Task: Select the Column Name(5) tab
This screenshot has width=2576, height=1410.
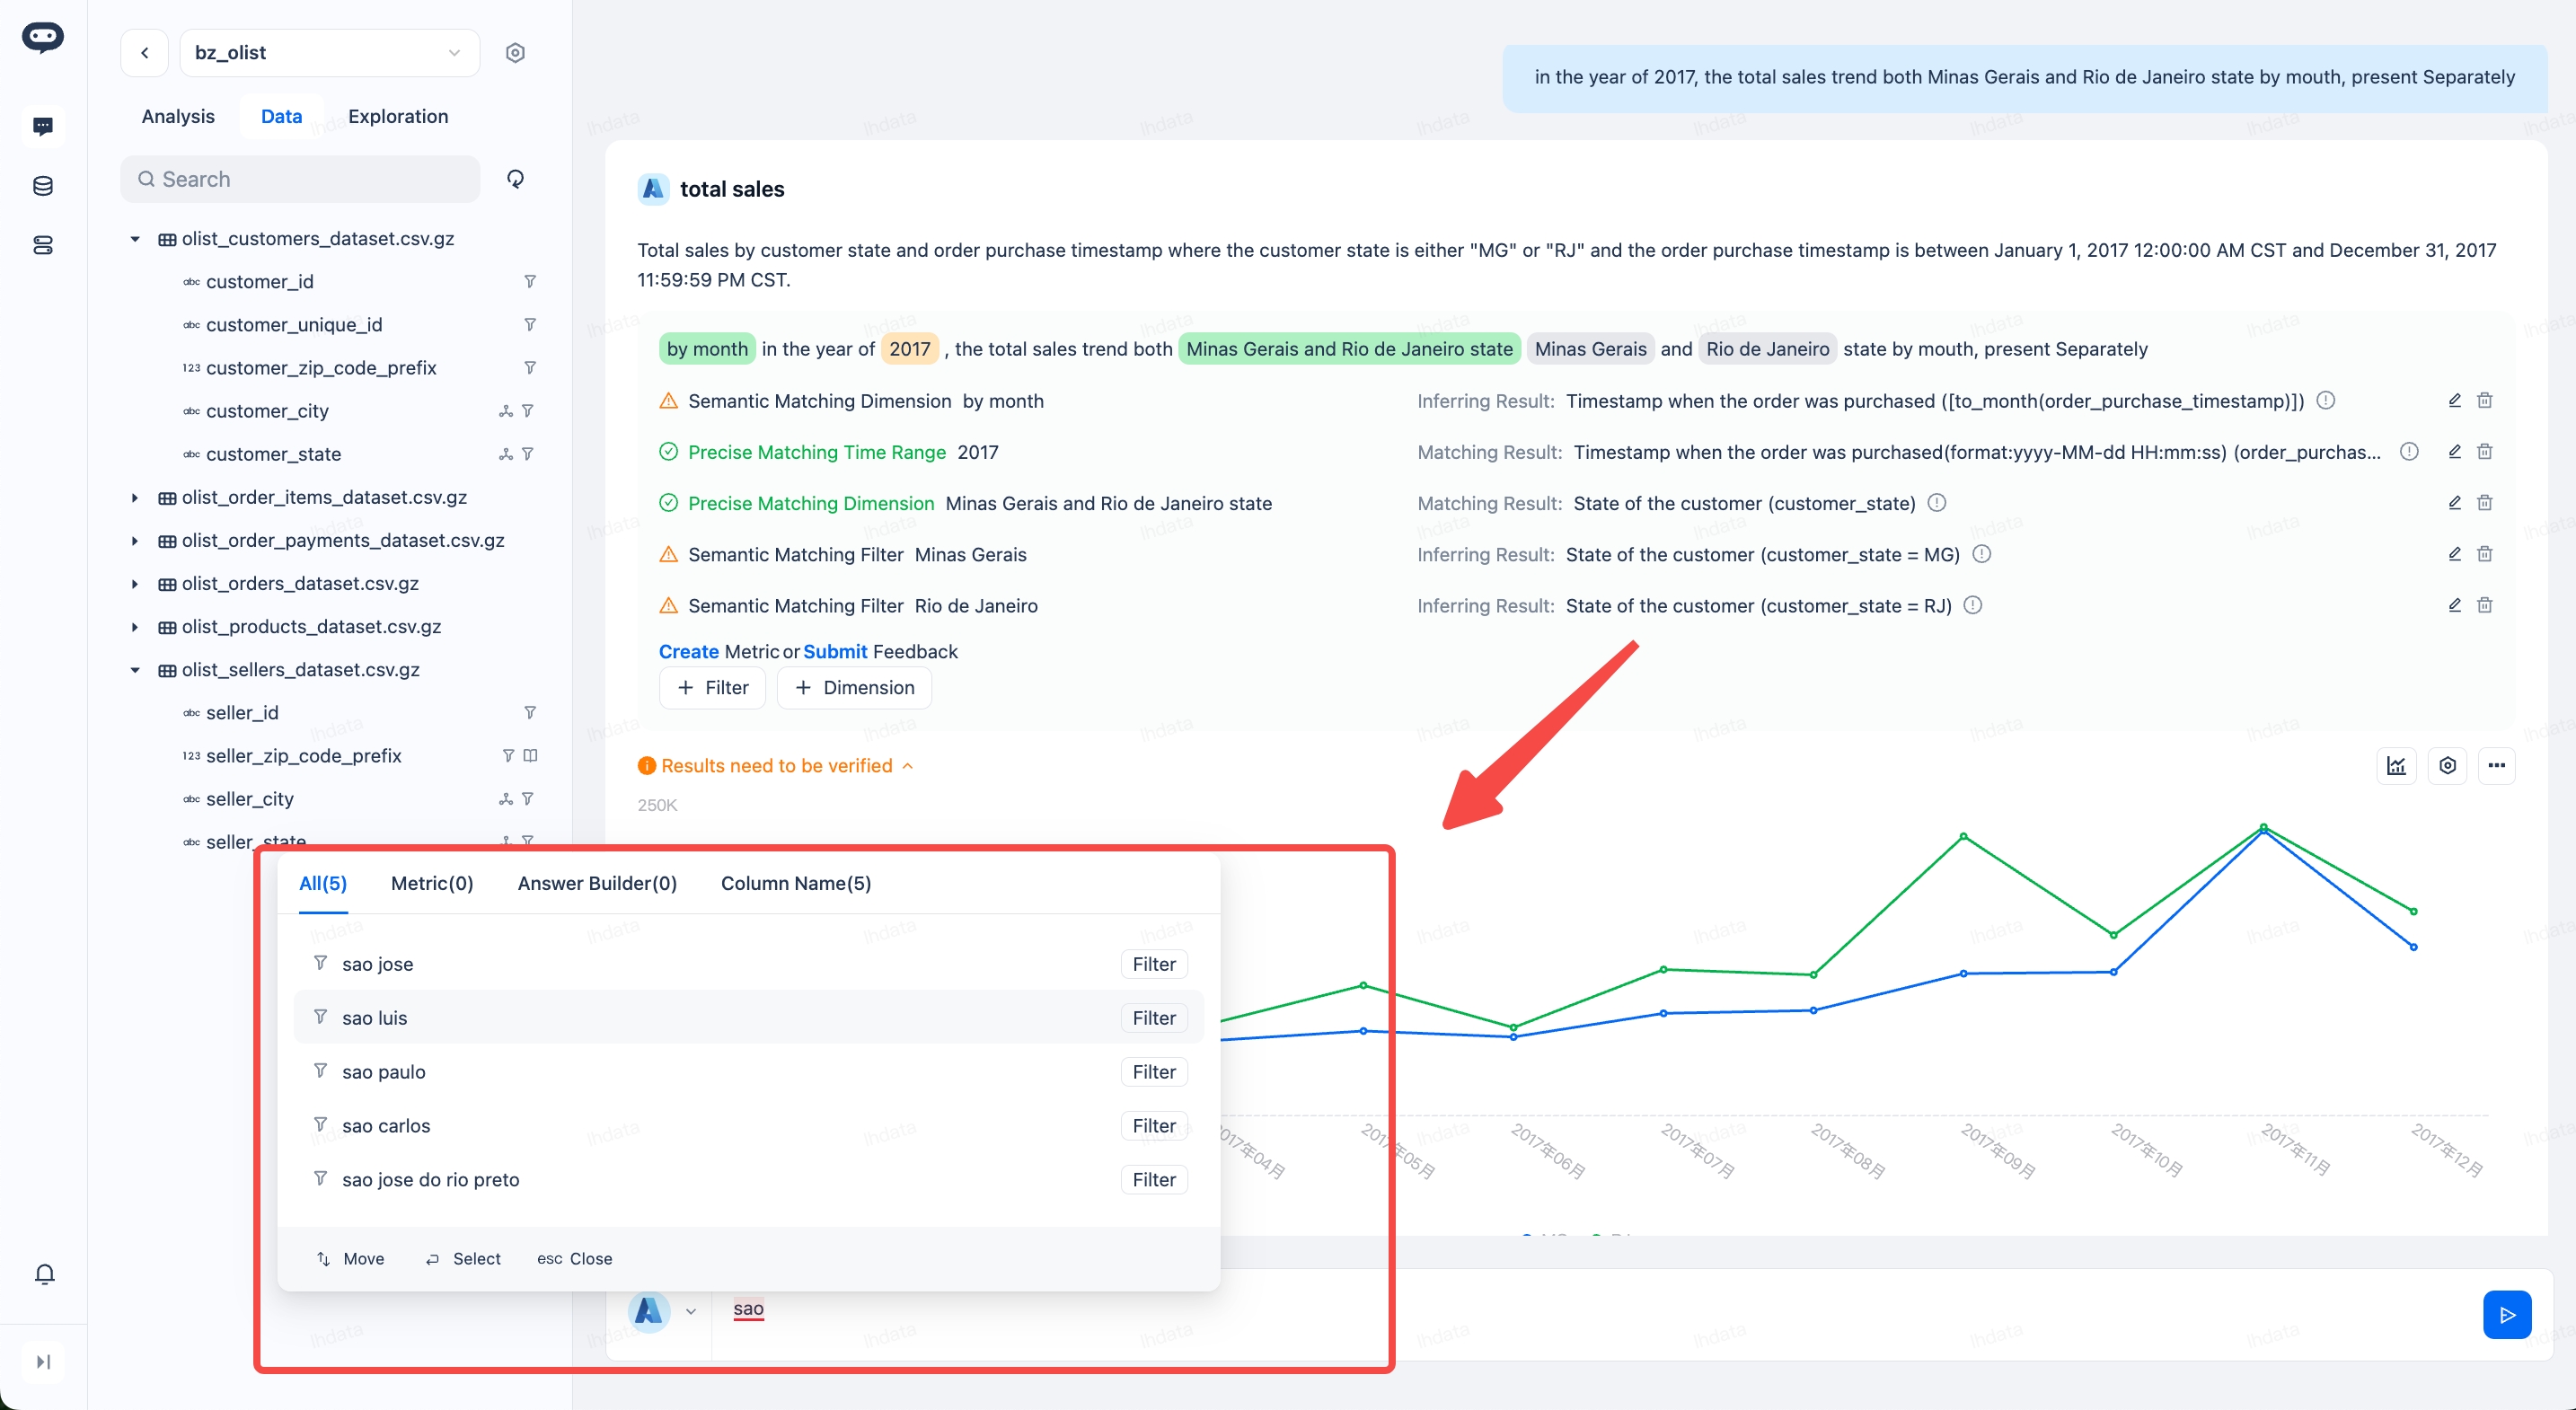Action: tap(795, 884)
